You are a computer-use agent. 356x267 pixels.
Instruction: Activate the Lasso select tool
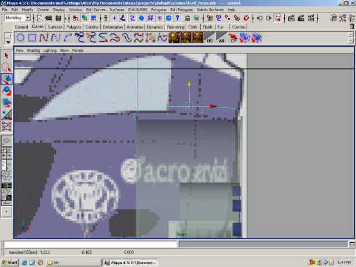pyautogui.click(x=7, y=67)
